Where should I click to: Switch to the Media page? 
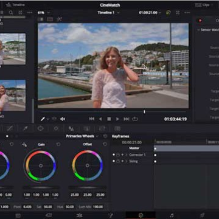click(18, 215)
